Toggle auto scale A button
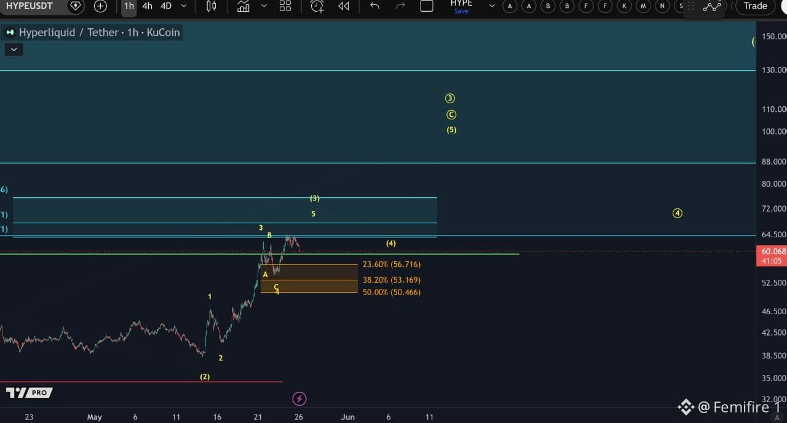The height and width of the screenshot is (423, 787). (x=777, y=417)
